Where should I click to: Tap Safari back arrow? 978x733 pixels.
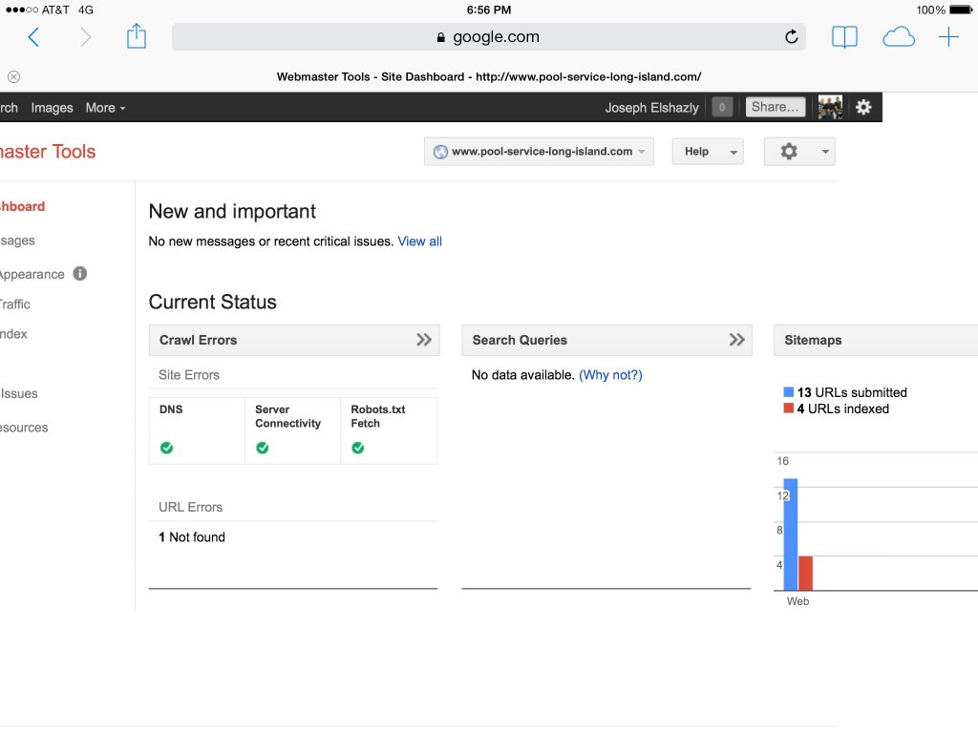(33, 37)
